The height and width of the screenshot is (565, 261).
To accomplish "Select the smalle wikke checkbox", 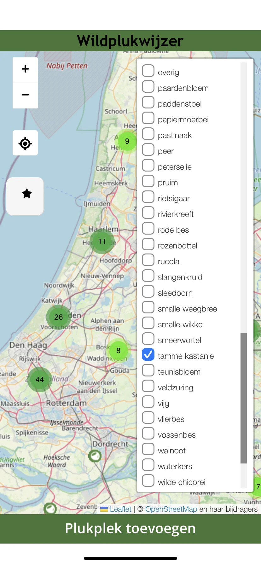I will [x=148, y=323].
